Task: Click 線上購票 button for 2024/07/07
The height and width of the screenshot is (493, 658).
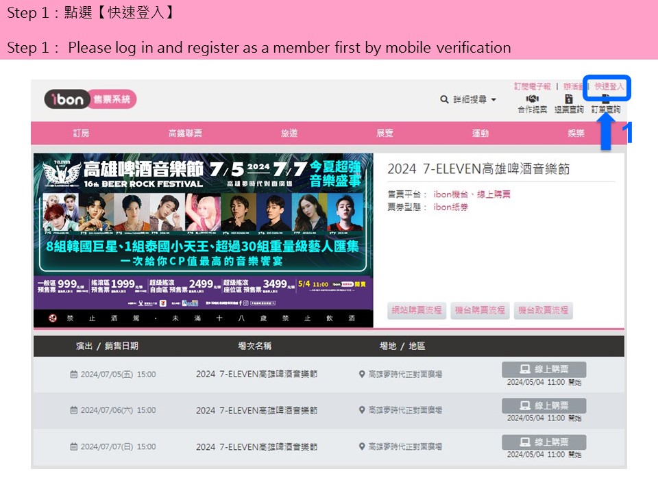Action: [x=544, y=442]
